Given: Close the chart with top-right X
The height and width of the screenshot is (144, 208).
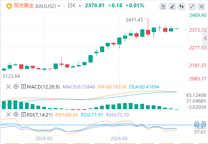Looking at the screenshot, I should coord(201,7).
